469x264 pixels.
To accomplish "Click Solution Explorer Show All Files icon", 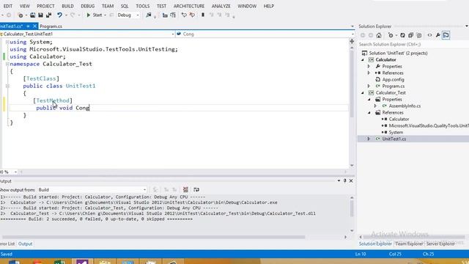I will coord(419,35).
